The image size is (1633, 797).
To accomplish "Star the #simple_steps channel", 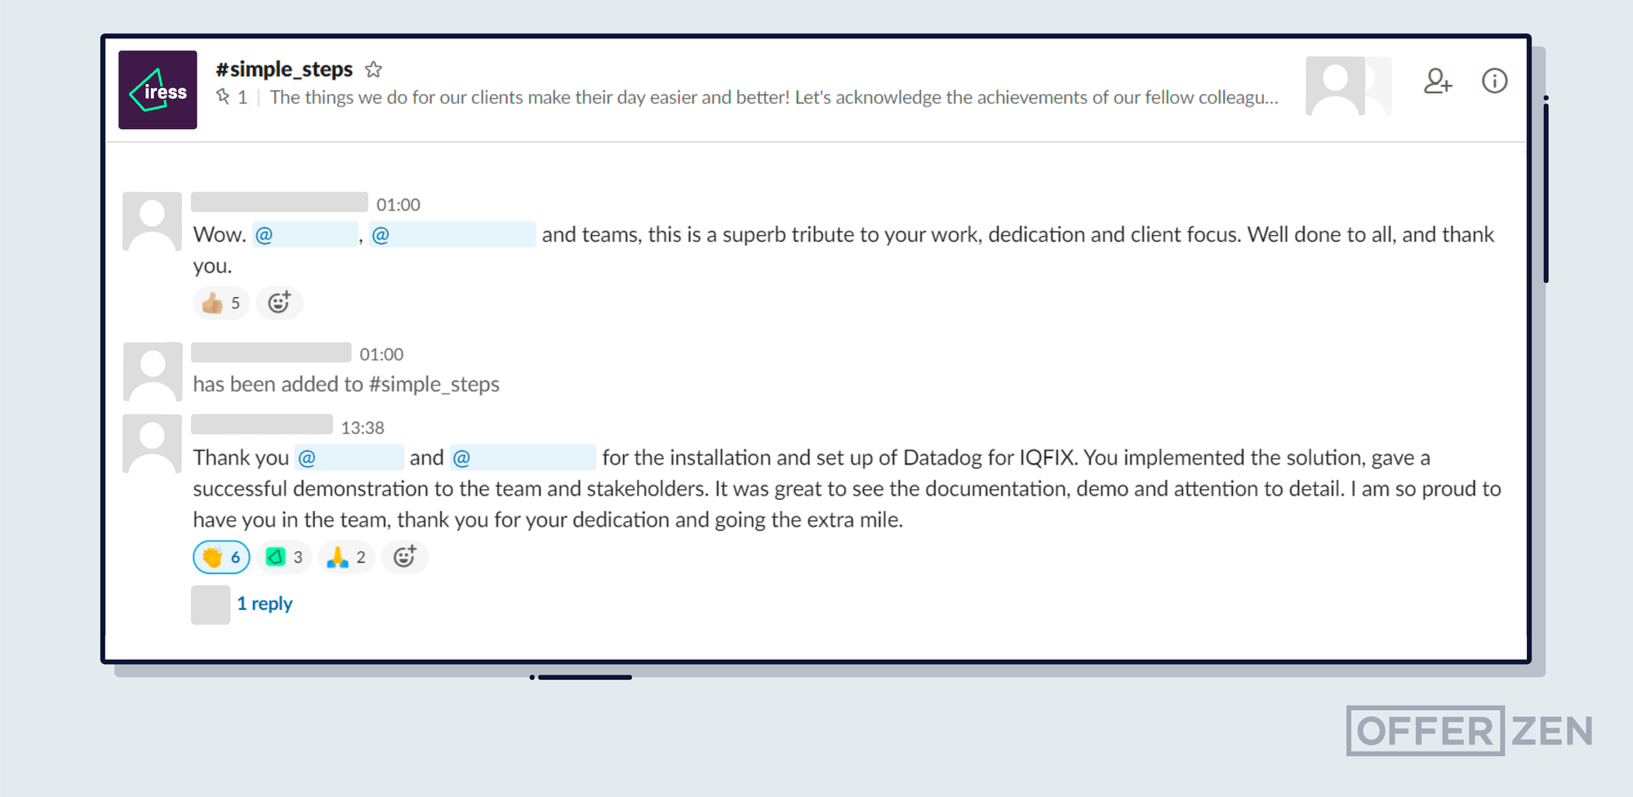I will click(x=373, y=69).
